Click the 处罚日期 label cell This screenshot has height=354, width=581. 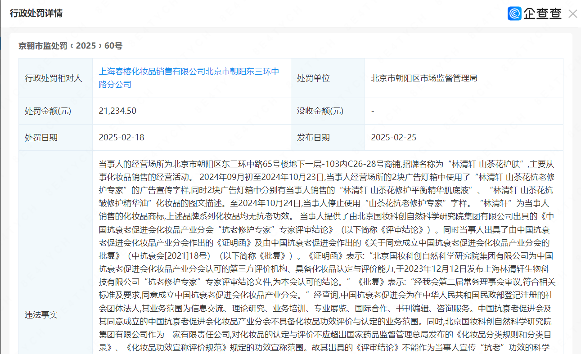[x=41, y=138]
